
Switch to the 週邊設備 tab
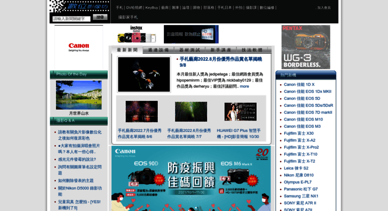pos(158,50)
